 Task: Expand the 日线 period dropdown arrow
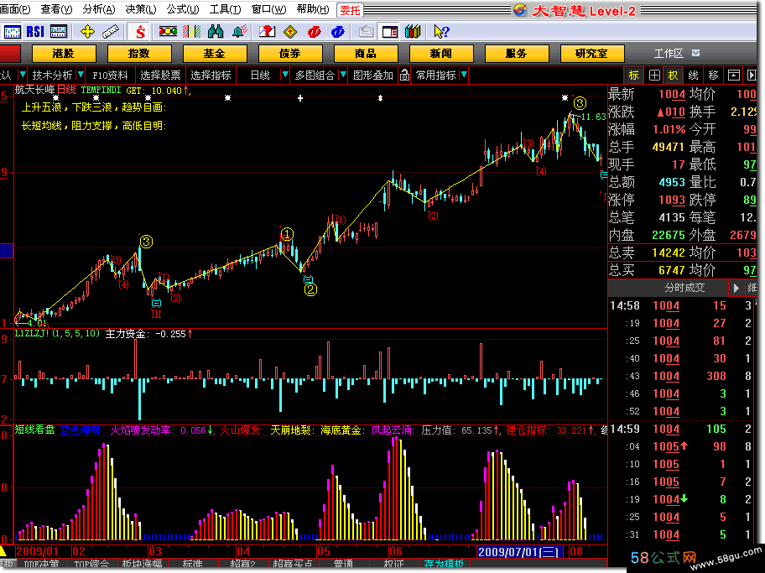click(283, 75)
